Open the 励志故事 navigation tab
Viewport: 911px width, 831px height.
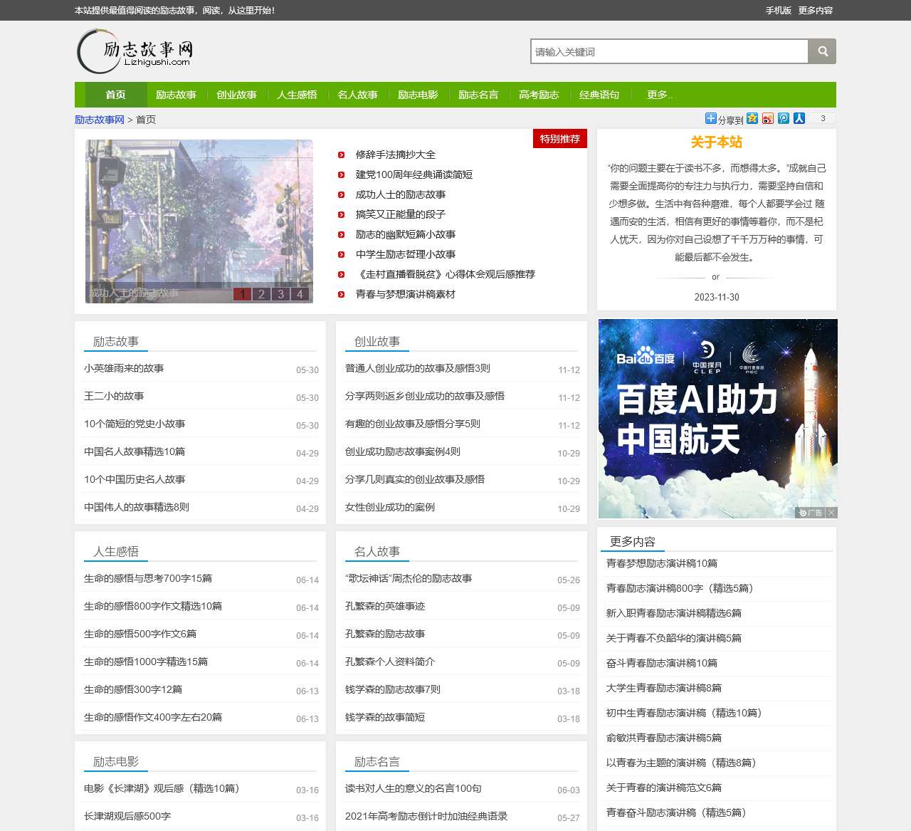[x=176, y=95]
